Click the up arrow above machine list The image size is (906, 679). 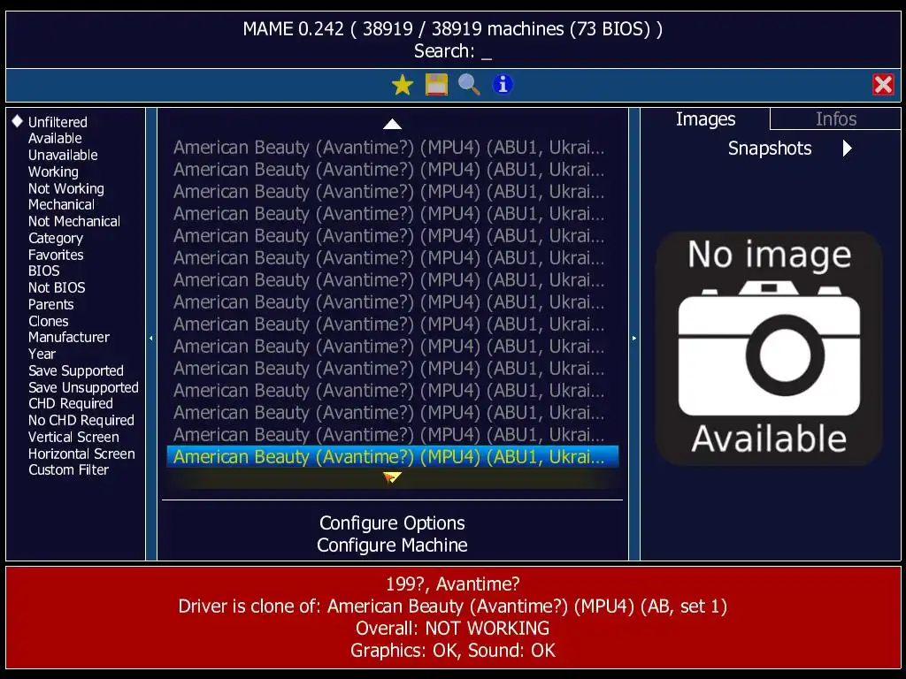point(392,124)
